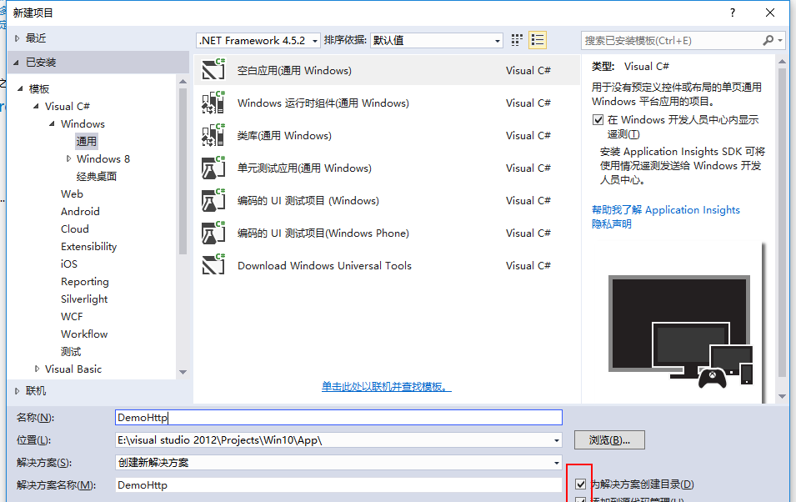Image resolution: width=796 pixels, height=502 pixels.
Task: Click Visual C# in the 类库 row
Action: pos(528,135)
